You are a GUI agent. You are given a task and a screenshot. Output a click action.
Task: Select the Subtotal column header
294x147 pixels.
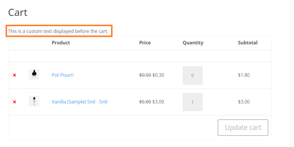click(x=247, y=43)
